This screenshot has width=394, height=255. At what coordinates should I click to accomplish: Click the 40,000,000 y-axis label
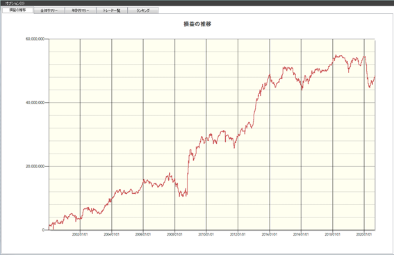click(x=35, y=103)
